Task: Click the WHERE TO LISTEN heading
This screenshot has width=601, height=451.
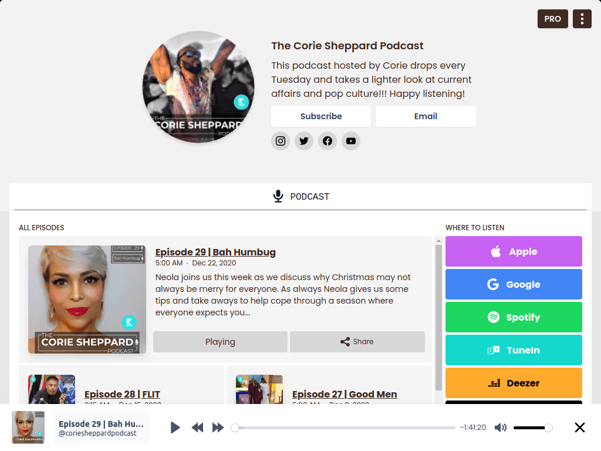Action: (474, 228)
